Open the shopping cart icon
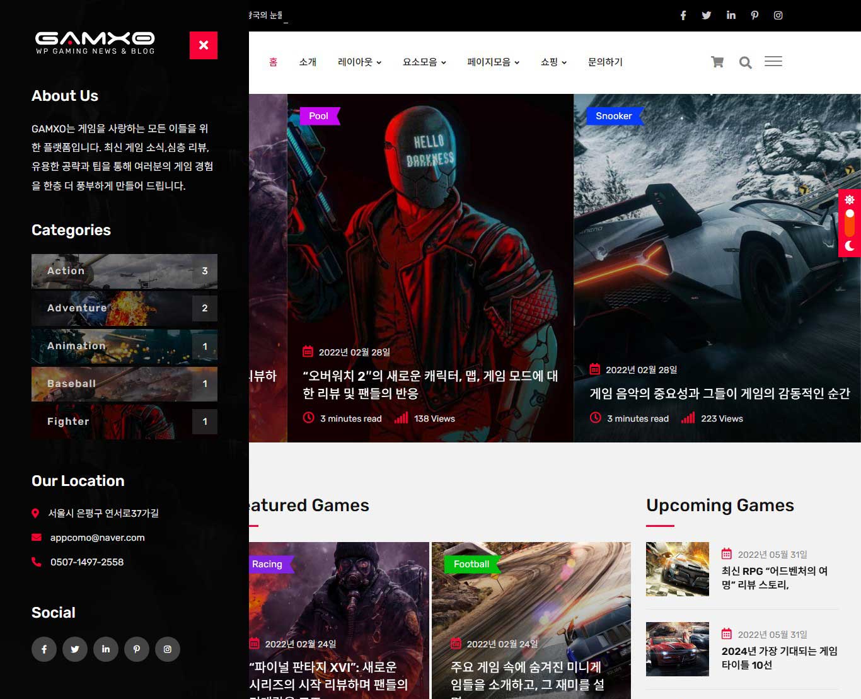 click(x=717, y=62)
